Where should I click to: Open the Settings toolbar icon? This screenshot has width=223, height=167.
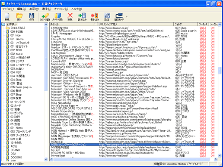(107, 16)
